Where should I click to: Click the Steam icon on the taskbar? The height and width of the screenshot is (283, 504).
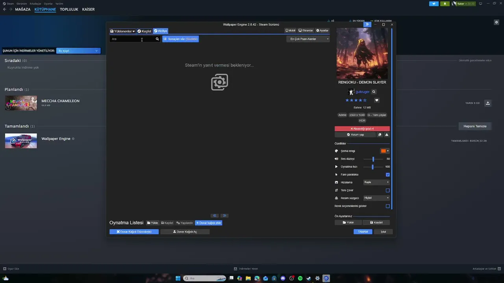[x=309, y=278]
